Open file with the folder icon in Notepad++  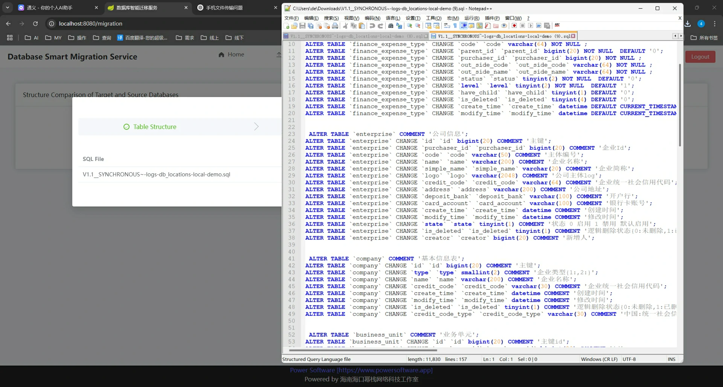click(294, 26)
